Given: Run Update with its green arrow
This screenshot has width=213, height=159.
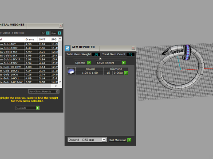Looking at the screenshot, I should [89, 63].
